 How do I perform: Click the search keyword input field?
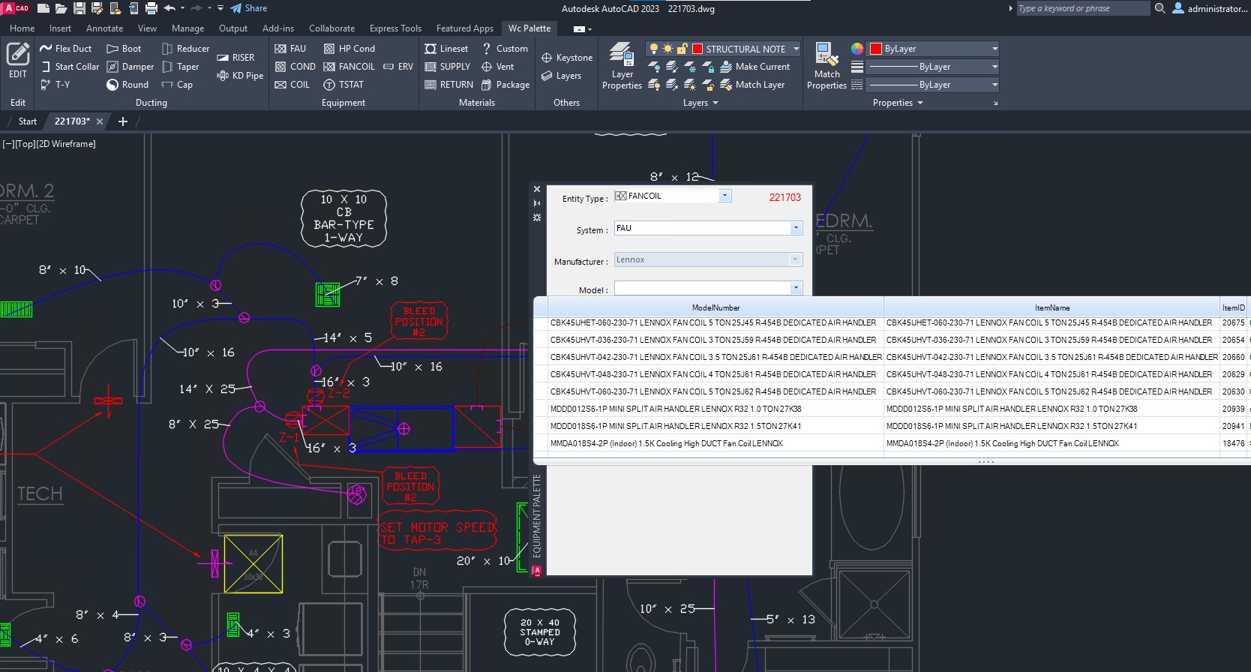(1081, 8)
